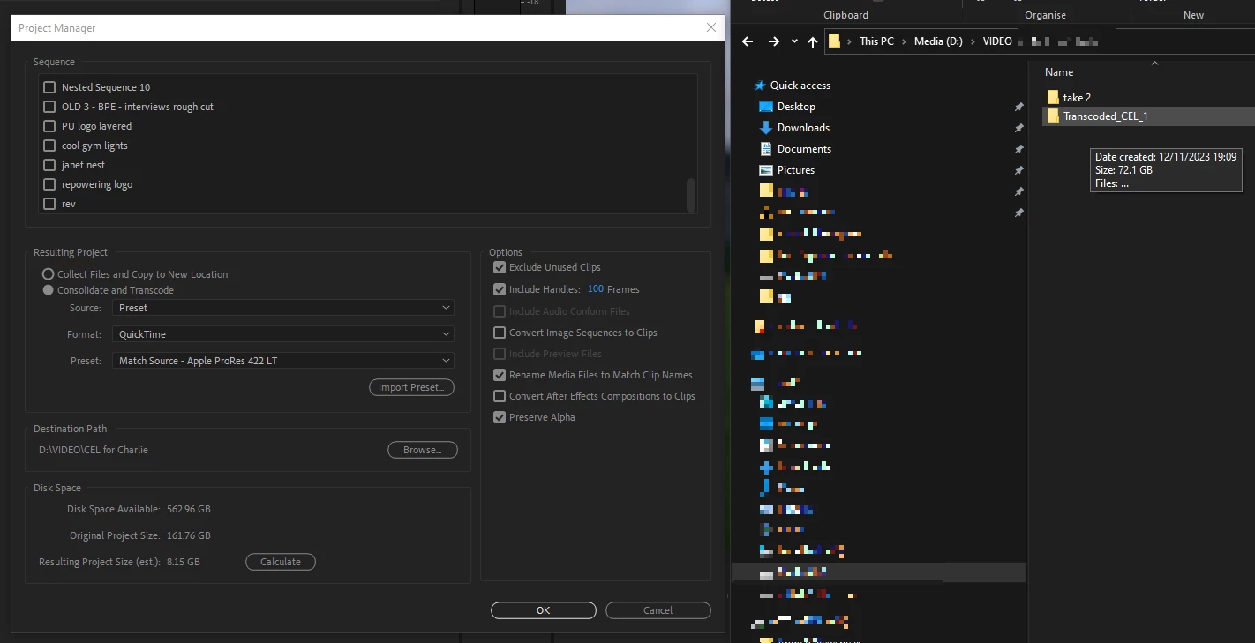The height and width of the screenshot is (643, 1255).
Task: Check cool gym lights sequence
Action: coord(49,146)
